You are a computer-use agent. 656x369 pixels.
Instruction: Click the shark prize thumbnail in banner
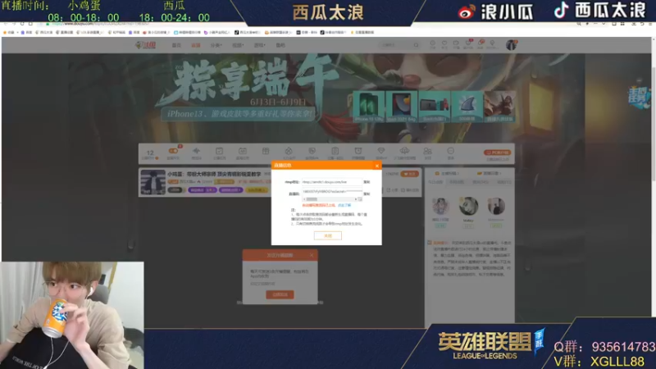click(x=467, y=107)
